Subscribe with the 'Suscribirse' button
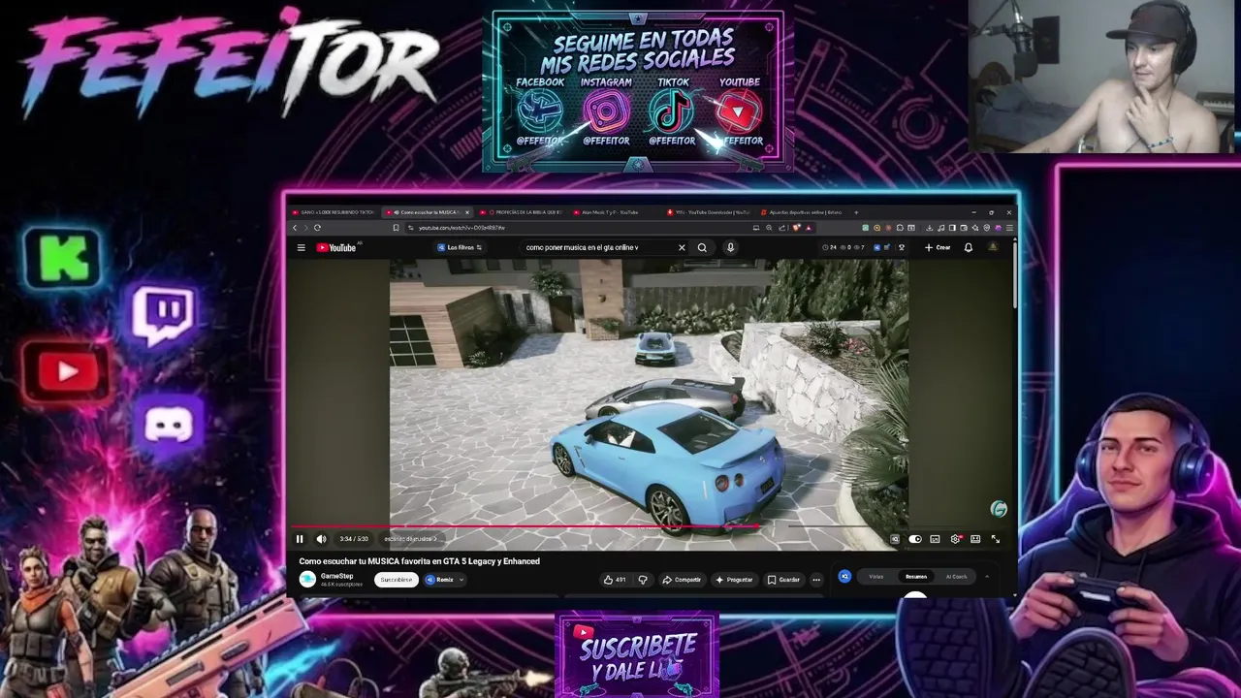Viewport: 1241px width, 698px height. click(x=396, y=580)
